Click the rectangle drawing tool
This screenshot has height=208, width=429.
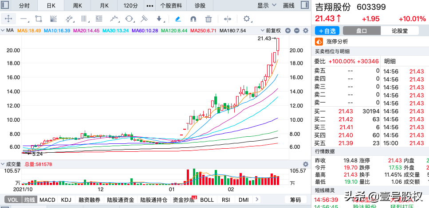pos(38,19)
